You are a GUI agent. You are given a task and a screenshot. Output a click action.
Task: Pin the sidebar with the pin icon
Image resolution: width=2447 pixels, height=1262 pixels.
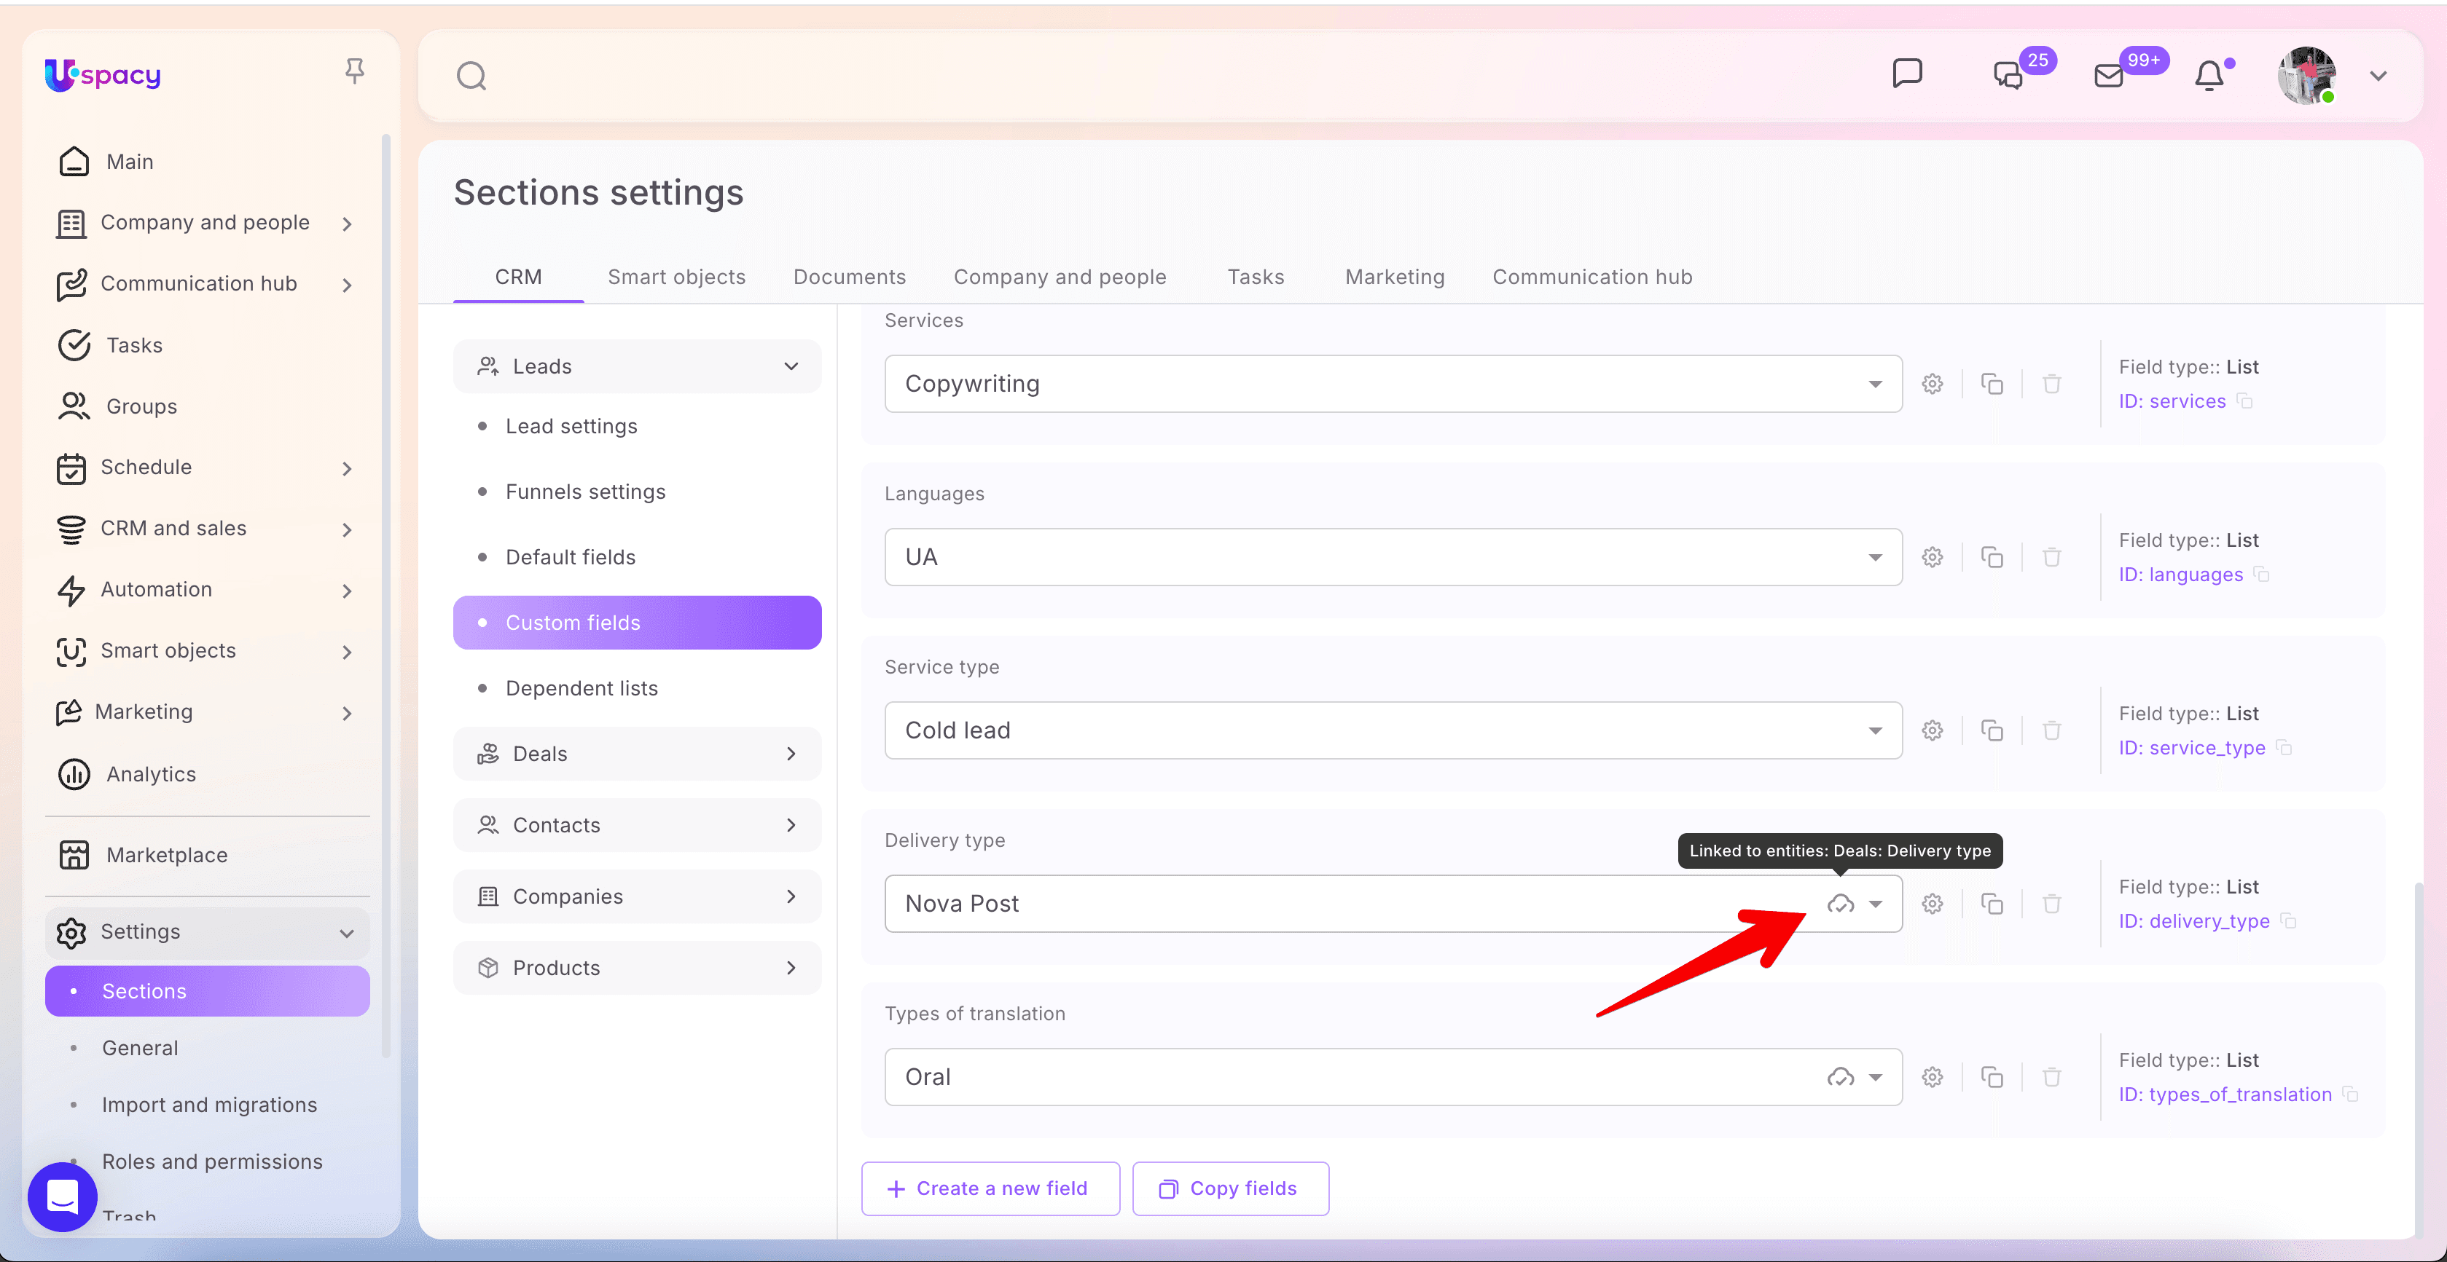[x=354, y=71]
